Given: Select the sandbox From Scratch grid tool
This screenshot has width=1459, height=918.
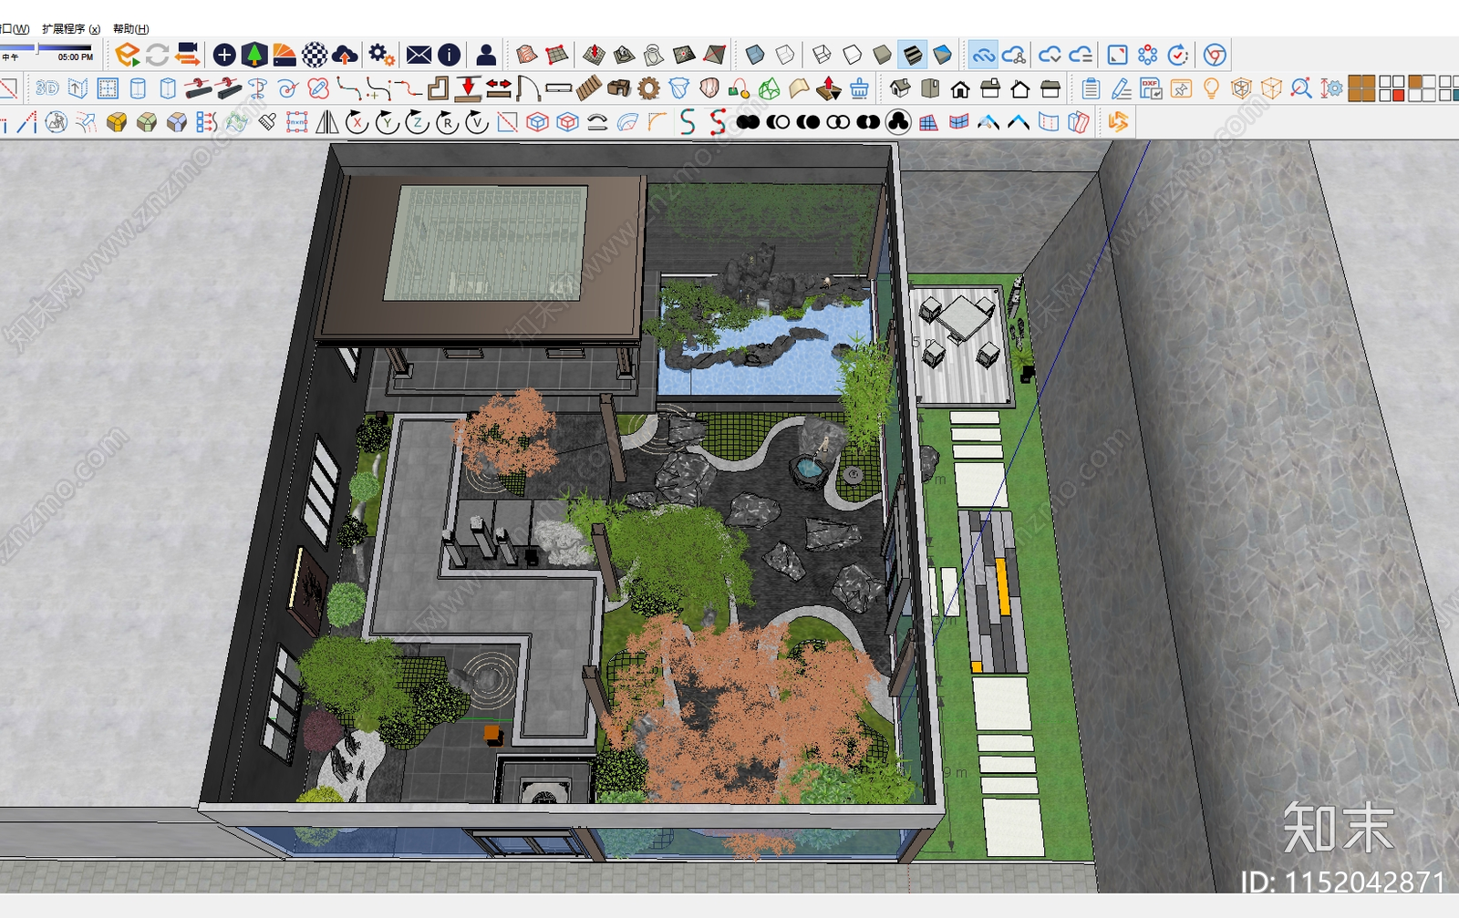Looking at the screenshot, I should tap(557, 55).
